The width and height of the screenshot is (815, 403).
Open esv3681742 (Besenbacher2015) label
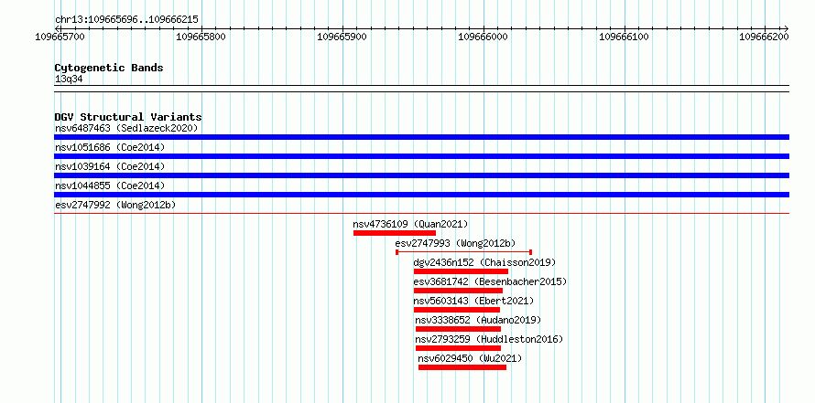pyautogui.click(x=490, y=281)
